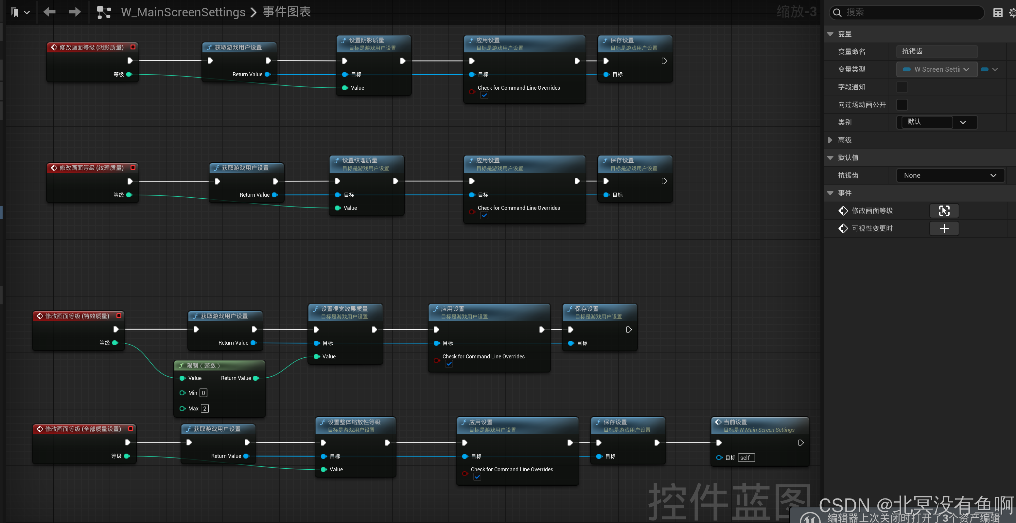Screen dimensions: 1016x523
Task: Click the W_MainScreenSettings breadcrumb
Action: click(x=183, y=12)
